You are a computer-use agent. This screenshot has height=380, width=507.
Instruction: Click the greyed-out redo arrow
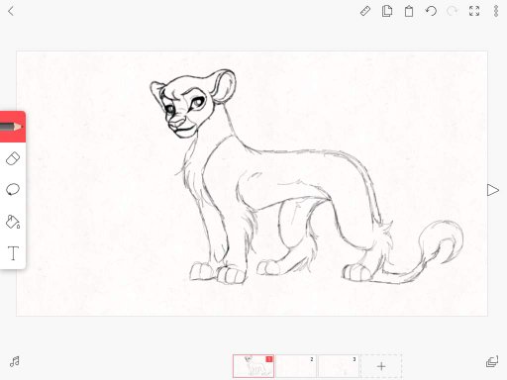pyautogui.click(x=453, y=11)
